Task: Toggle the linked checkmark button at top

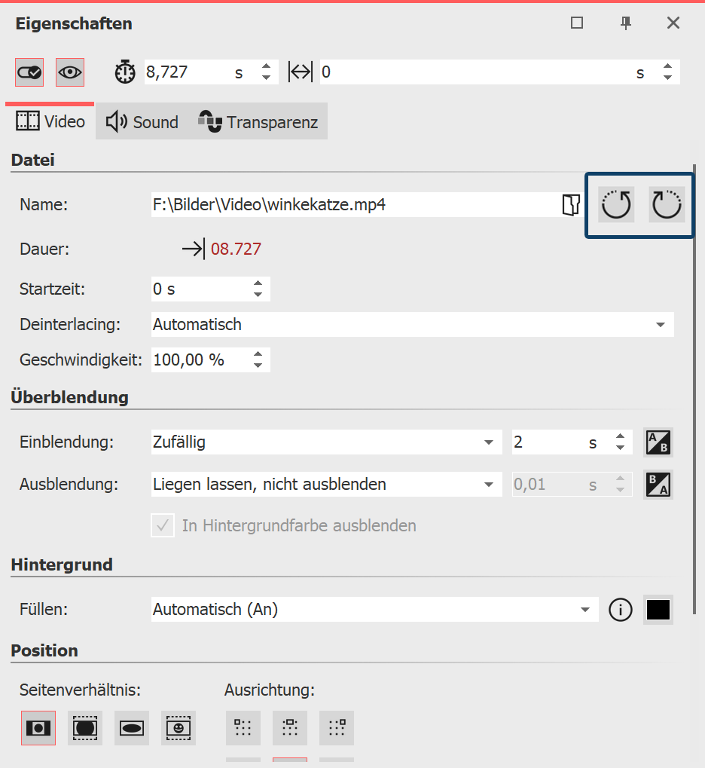Action: 29,72
